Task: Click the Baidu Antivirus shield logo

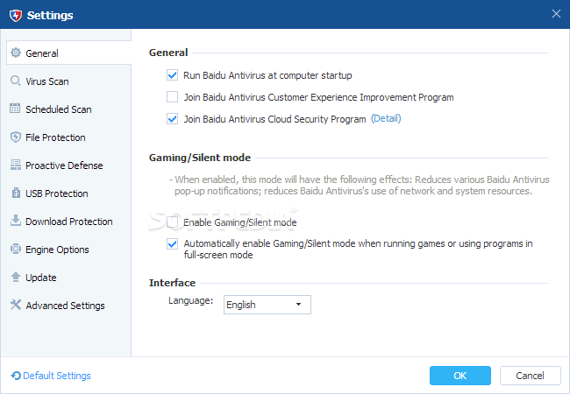Action: [16, 15]
